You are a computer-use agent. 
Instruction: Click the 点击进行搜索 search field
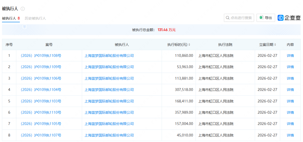click(241, 18)
